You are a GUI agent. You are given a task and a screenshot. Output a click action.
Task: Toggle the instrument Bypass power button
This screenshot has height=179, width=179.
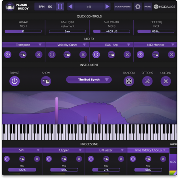15,81
